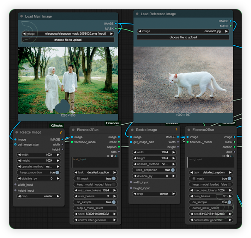Click the 1280 × 853 size label
The height and width of the screenshot is (238, 251).
coord(68,115)
